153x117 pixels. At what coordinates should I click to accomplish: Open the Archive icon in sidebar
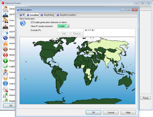point(5,78)
